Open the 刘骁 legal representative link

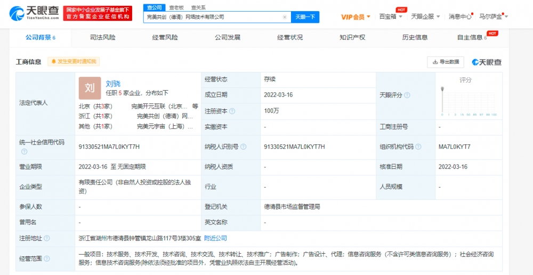113,84
